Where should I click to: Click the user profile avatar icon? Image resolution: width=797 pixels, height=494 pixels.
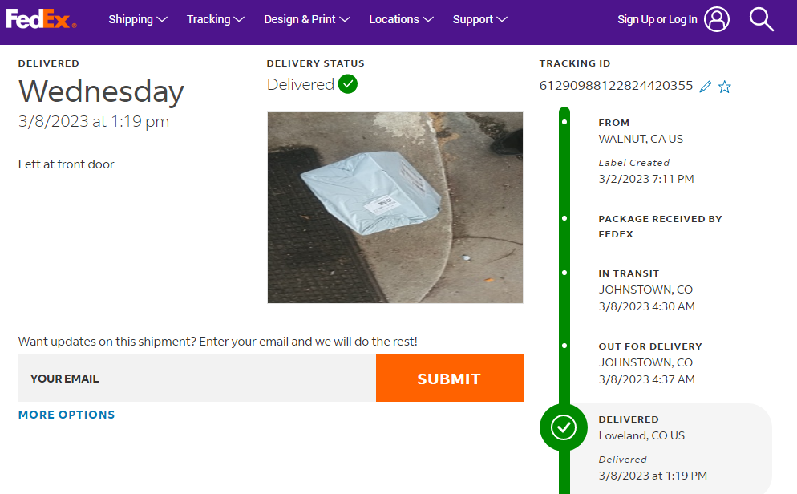[717, 19]
